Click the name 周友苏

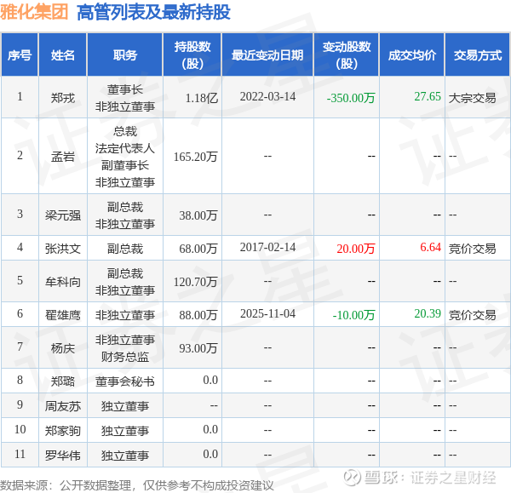point(62,406)
